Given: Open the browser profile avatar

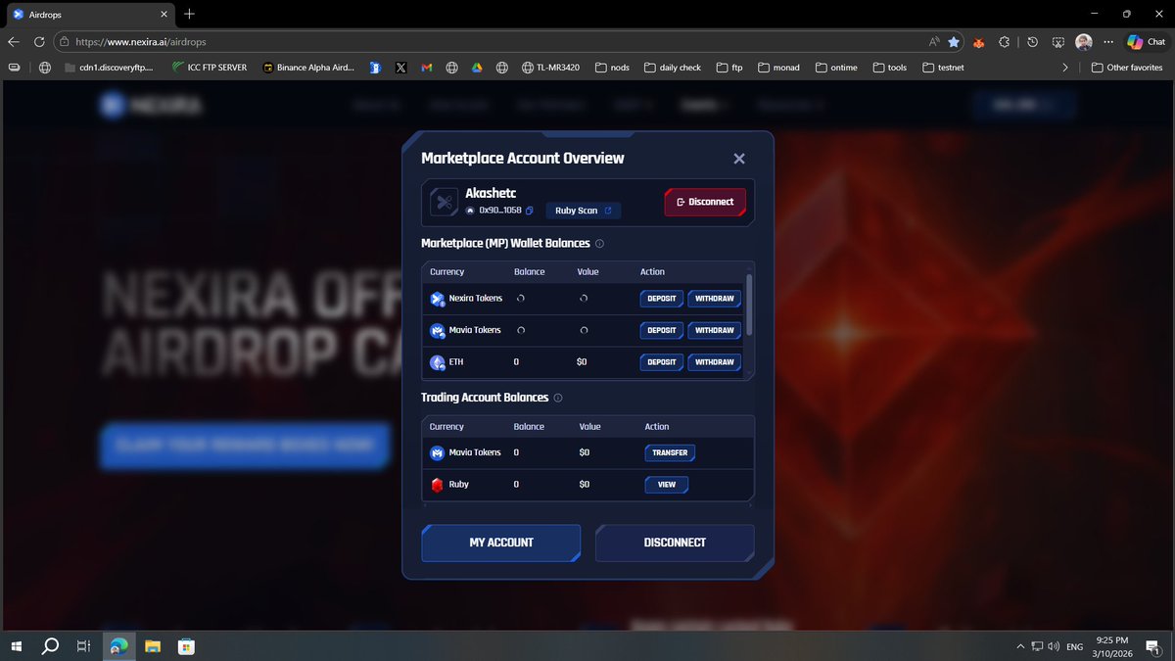Looking at the screenshot, I should (1084, 42).
